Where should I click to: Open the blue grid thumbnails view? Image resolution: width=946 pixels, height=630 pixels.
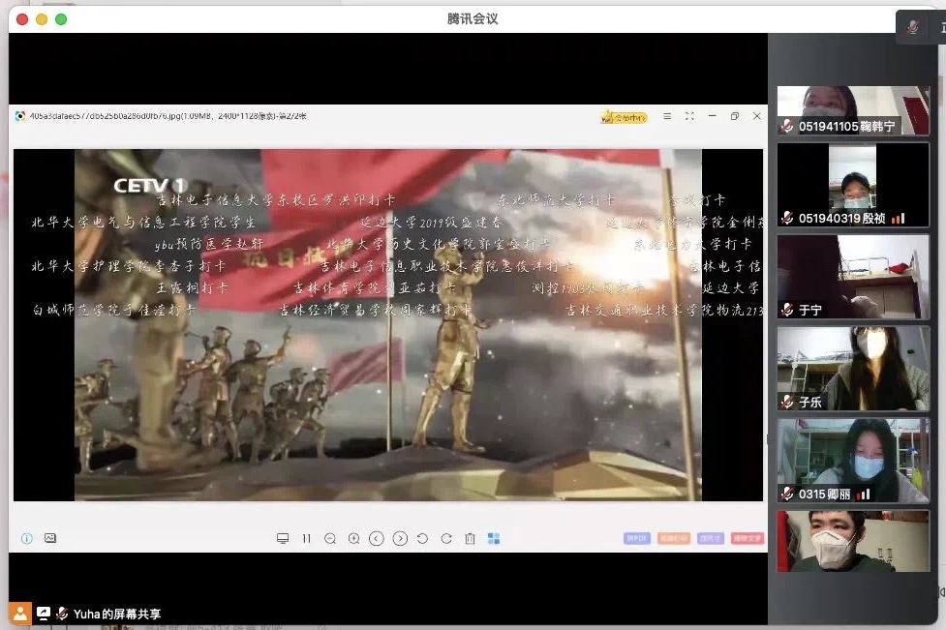(x=494, y=538)
